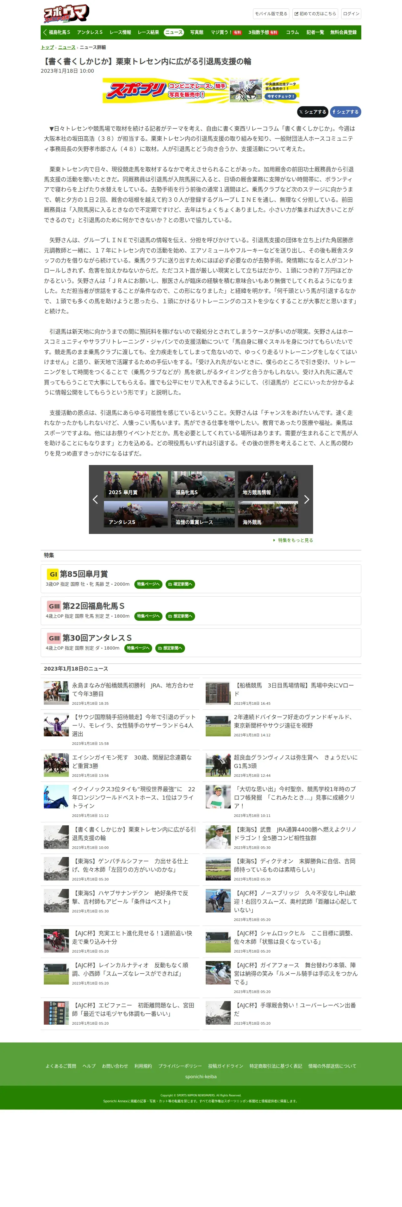Open ゲンパチルシファー 力出せる仕上げ article

(x=131, y=865)
